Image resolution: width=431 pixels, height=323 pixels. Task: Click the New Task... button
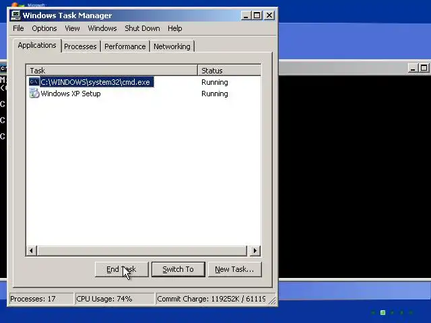point(234,269)
